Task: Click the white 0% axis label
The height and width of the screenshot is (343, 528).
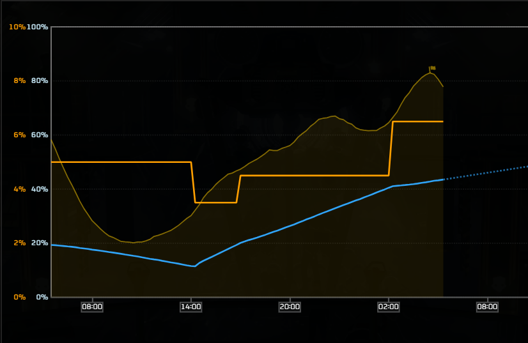Action: tap(42, 297)
